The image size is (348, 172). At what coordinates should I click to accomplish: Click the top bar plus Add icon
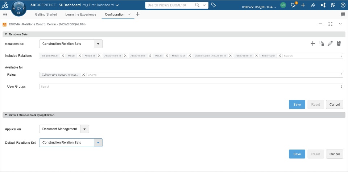[303, 5]
